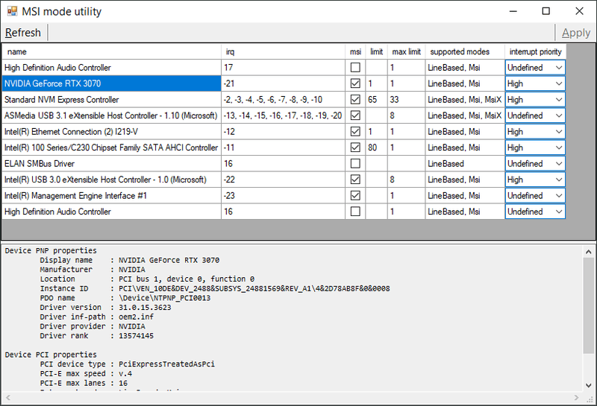
Task: Toggle msi checkbox for Standard NVM Express Controller
Action: pos(355,100)
